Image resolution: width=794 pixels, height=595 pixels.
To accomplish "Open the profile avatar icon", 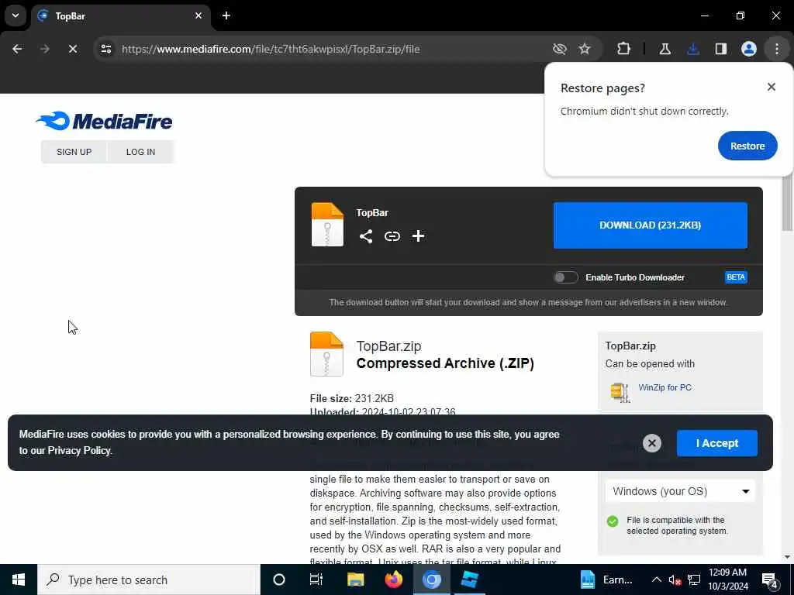I will click(749, 49).
